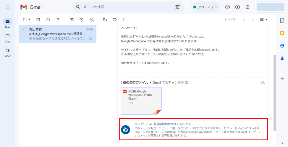
Task: Tick the 丸山舞衣 email checkbox
Action: coord(24,30)
